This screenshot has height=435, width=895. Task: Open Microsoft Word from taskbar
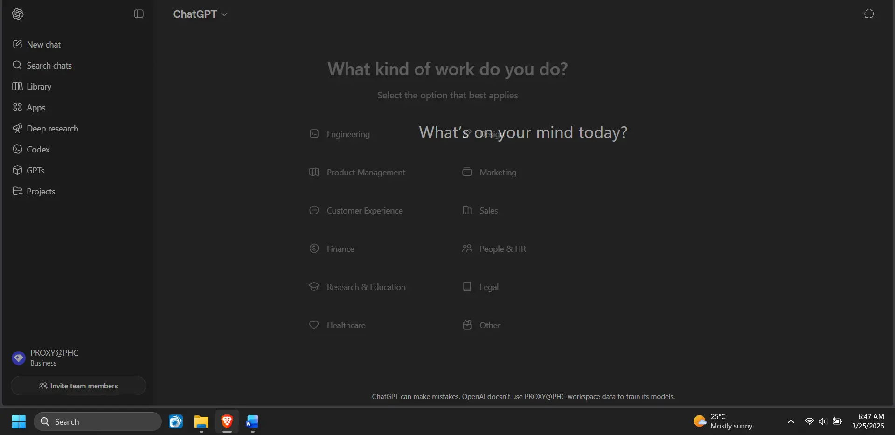point(252,421)
